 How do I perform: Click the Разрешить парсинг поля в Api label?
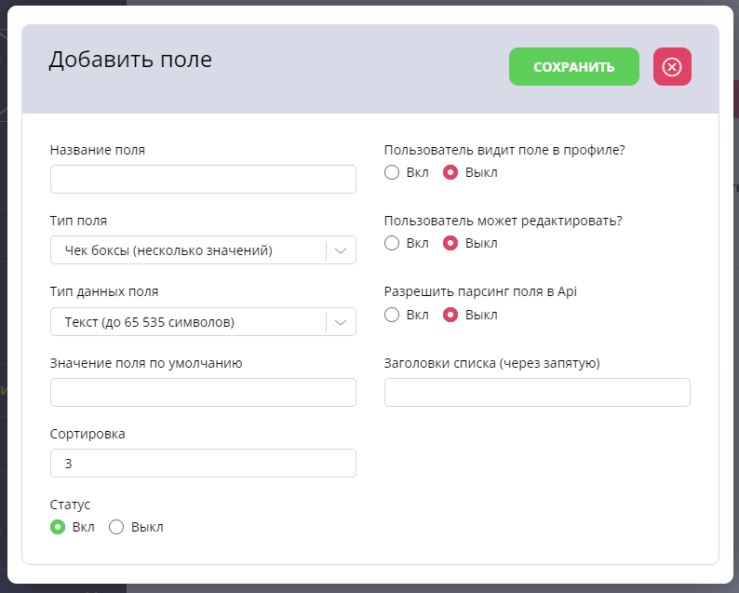[480, 291]
